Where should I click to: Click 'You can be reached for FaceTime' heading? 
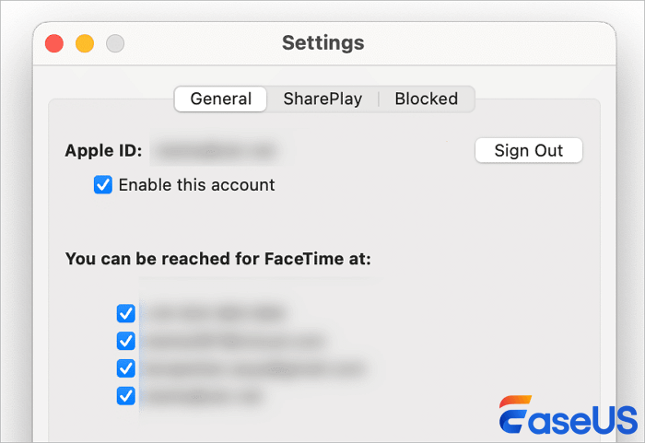click(217, 259)
